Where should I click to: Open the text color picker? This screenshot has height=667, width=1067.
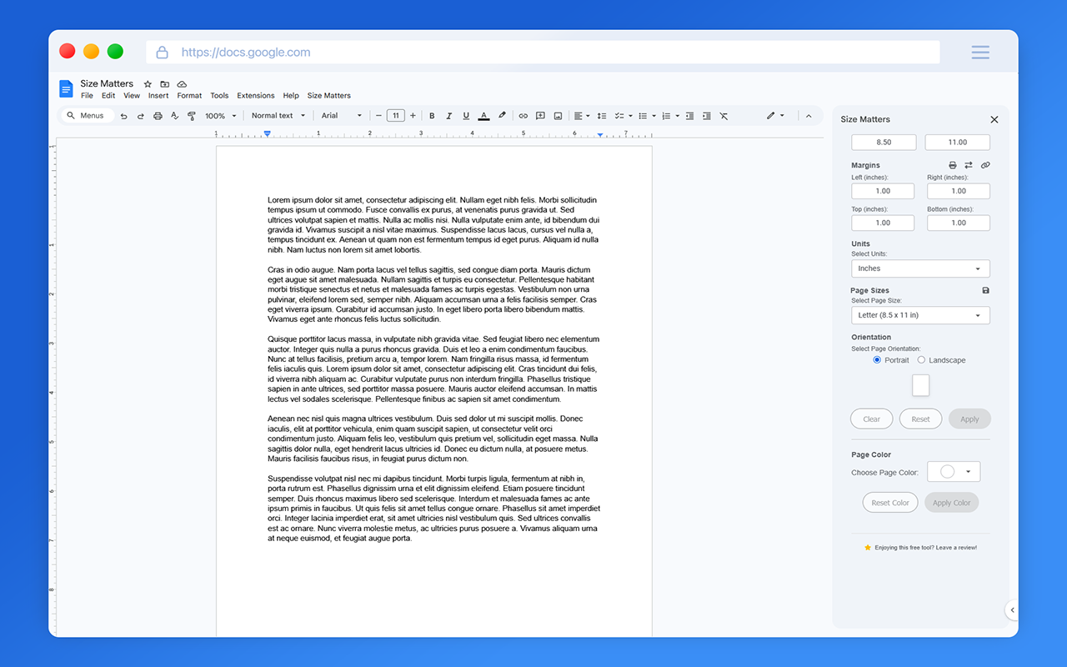483,116
